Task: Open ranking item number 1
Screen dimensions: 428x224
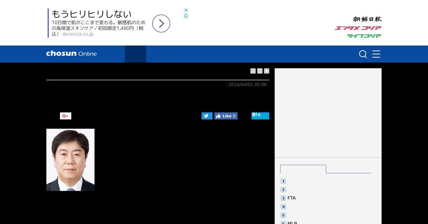Action: click(x=283, y=181)
